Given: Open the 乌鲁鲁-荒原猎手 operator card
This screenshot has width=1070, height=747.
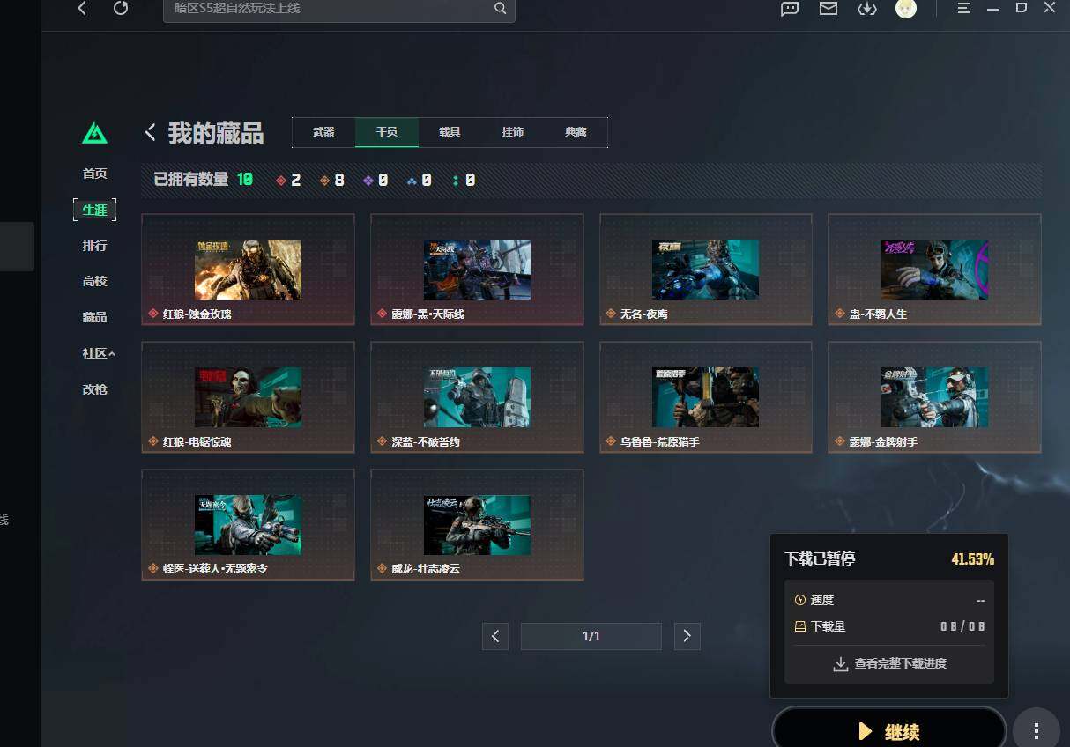Looking at the screenshot, I should [706, 397].
